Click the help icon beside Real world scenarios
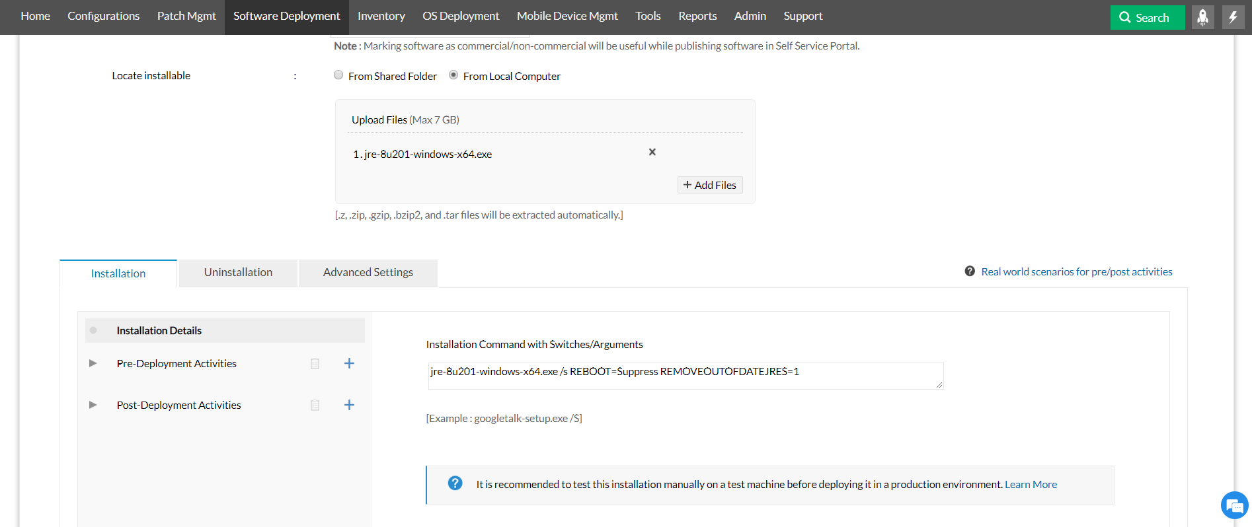1252x527 pixels. [x=970, y=271]
